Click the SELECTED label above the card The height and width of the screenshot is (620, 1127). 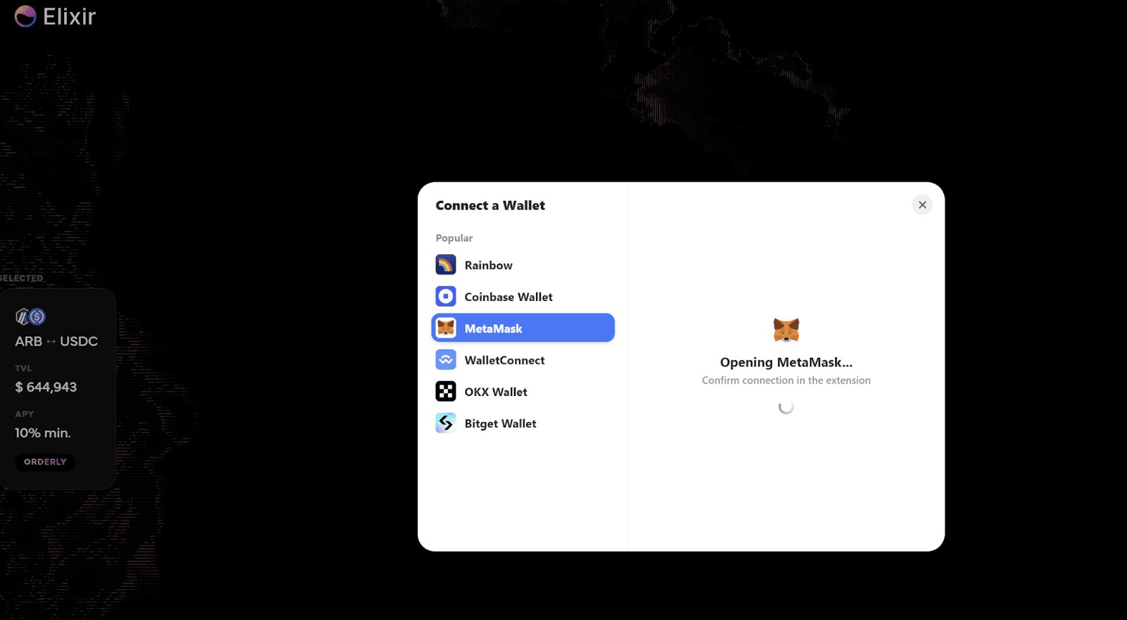(21, 278)
